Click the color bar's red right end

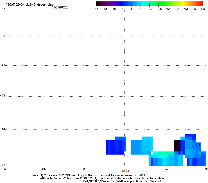(x=201, y=4)
